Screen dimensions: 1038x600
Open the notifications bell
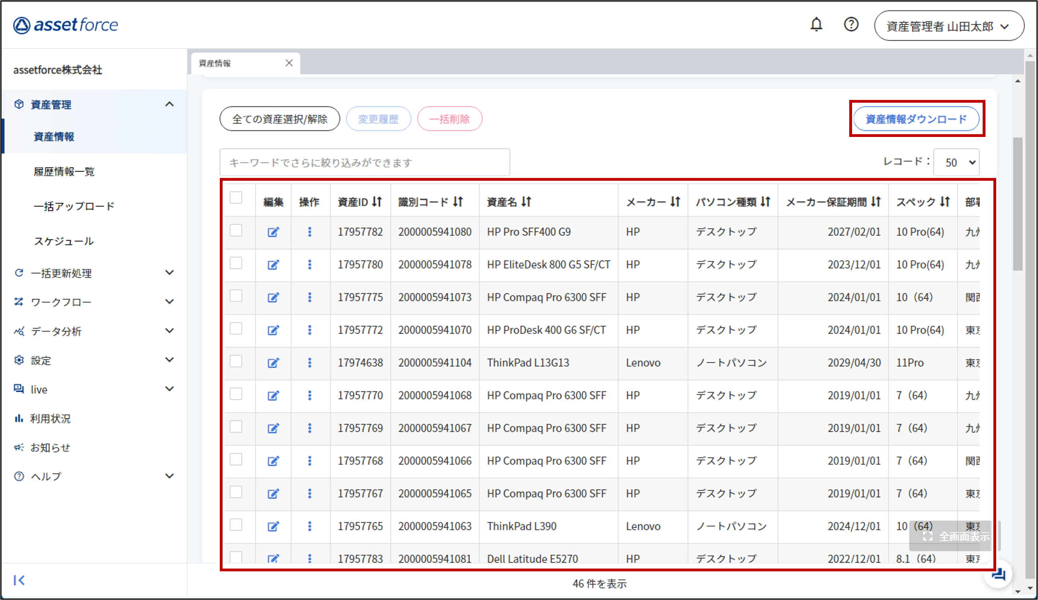(816, 25)
